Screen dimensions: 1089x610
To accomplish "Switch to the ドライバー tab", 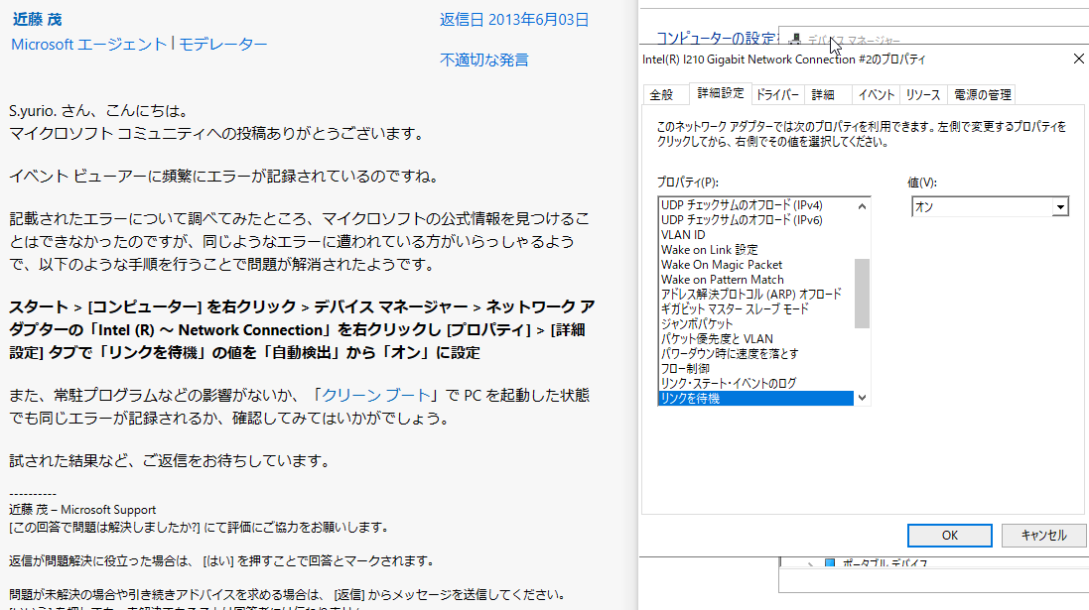I will coord(776,94).
